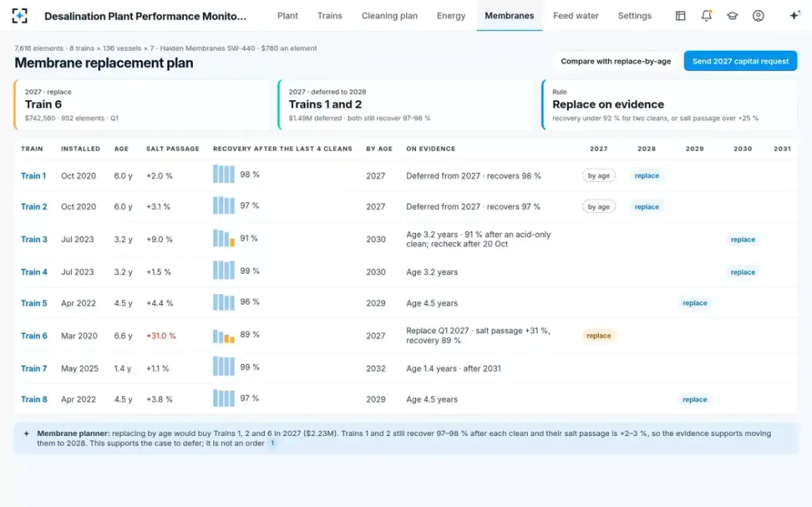
Task: Open footnote 1 in the planner note
Action: pyautogui.click(x=273, y=443)
